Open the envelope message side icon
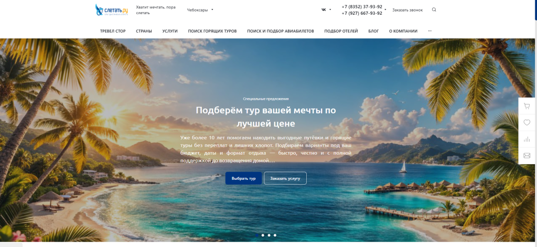The image size is (537, 247). pyautogui.click(x=527, y=156)
